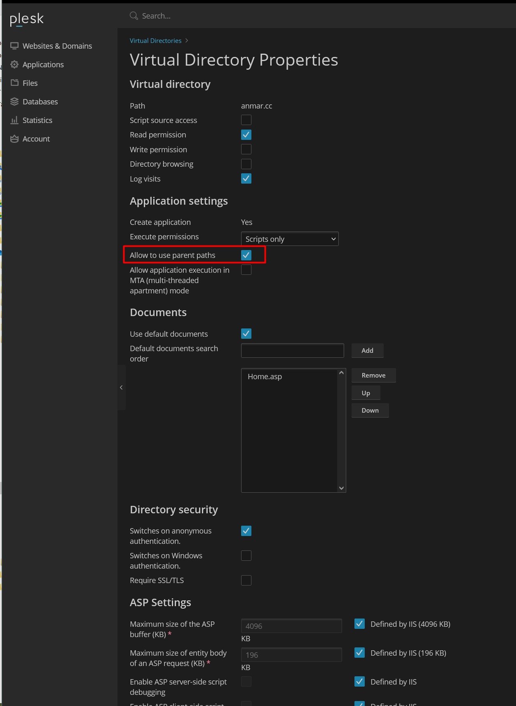Image resolution: width=516 pixels, height=706 pixels.
Task: Open Websites & Domains menu item
Action: tap(57, 46)
